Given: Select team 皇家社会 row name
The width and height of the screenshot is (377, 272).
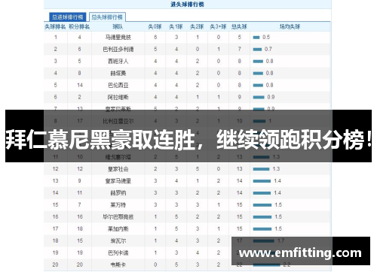Looking at the screenshot, I should click(x=118, y=169).
